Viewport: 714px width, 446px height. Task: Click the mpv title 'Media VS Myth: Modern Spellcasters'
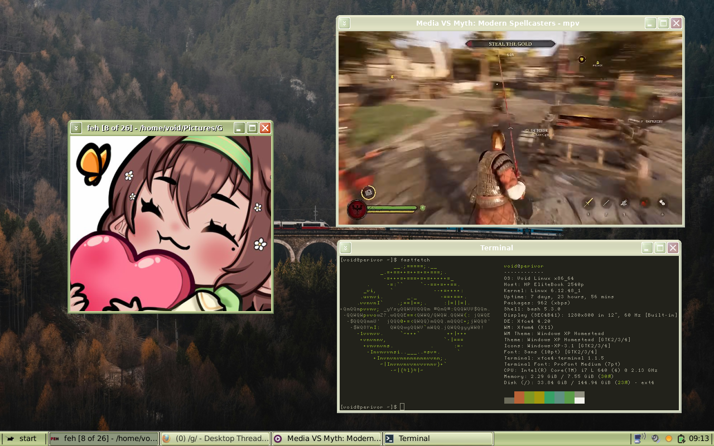[486, 23]
